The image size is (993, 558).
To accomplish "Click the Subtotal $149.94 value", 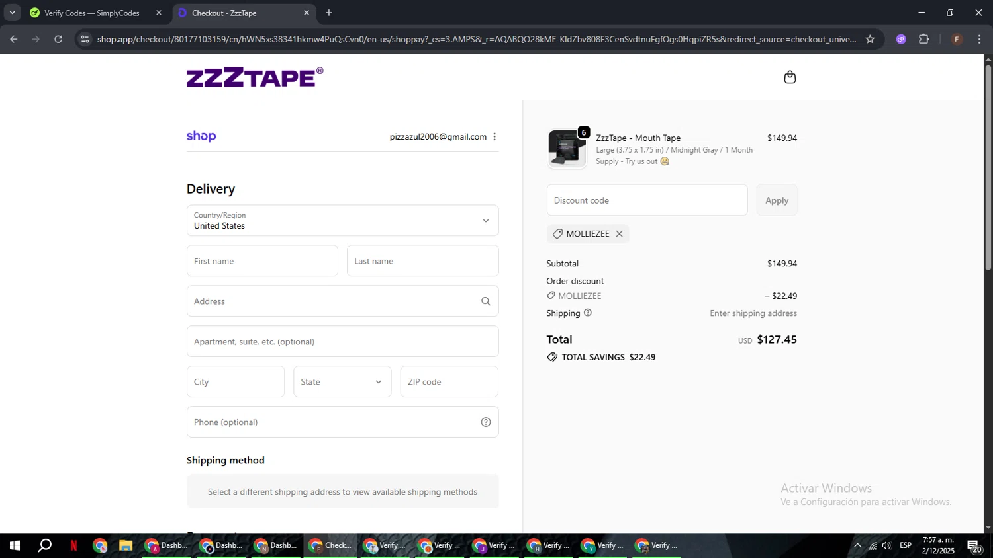I will coord(782,264).
